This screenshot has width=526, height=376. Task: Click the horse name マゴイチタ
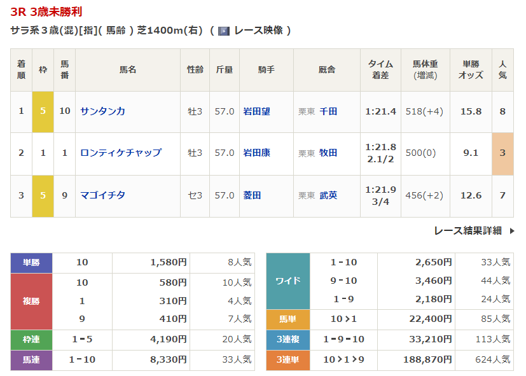(102, 195)
